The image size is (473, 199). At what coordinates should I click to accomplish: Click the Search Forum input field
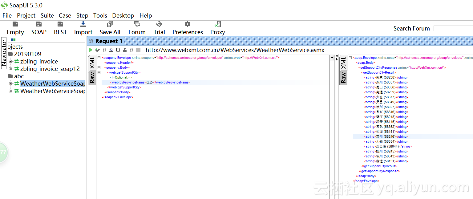pos(453,28)
